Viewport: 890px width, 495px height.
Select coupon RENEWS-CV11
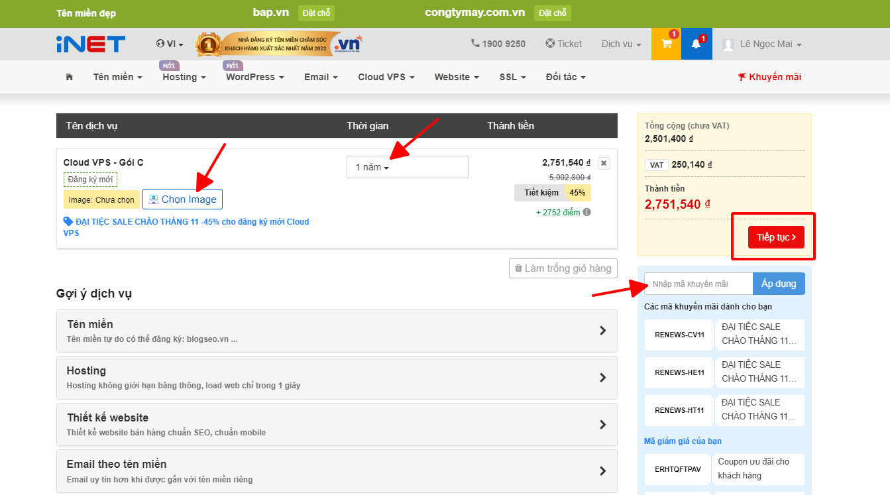pyautogui.click(x=724, y=335)
